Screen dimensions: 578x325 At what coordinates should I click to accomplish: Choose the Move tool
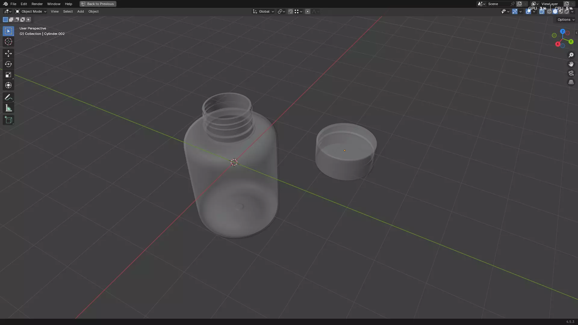tap(8, 54)
